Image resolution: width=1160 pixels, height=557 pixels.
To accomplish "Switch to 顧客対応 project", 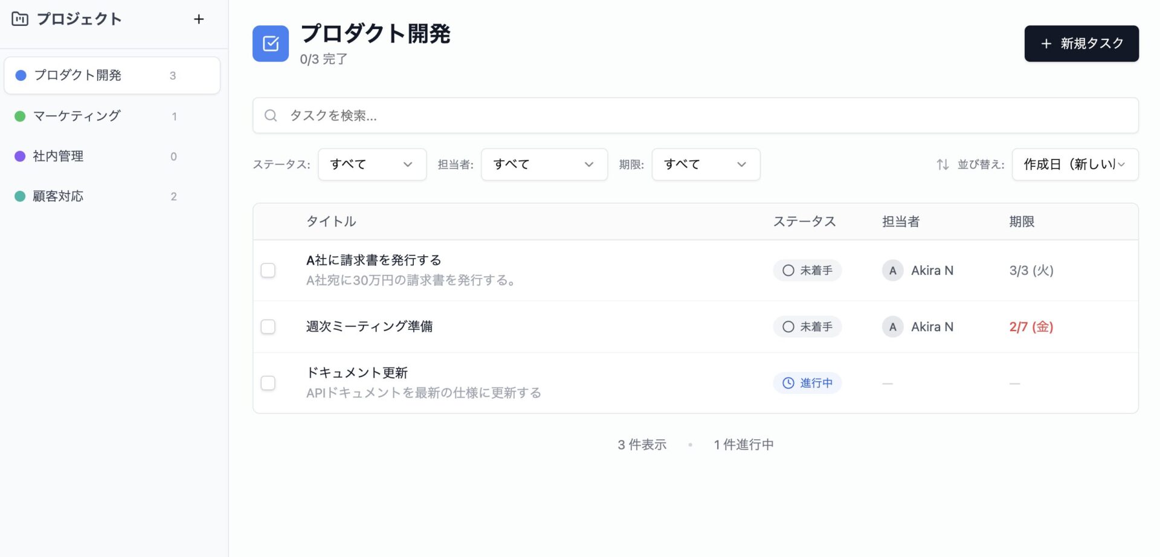I will click(58, 196).
